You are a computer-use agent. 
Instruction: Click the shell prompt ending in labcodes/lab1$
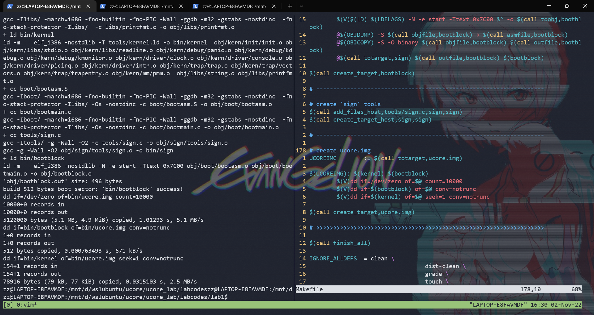pyautogui.click(x=115, y=297)
